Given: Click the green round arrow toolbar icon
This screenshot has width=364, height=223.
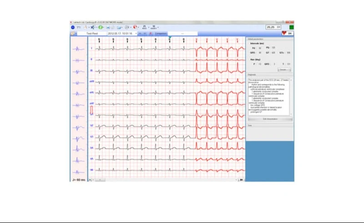Looking at the screenshot, I should click(100, 27).
